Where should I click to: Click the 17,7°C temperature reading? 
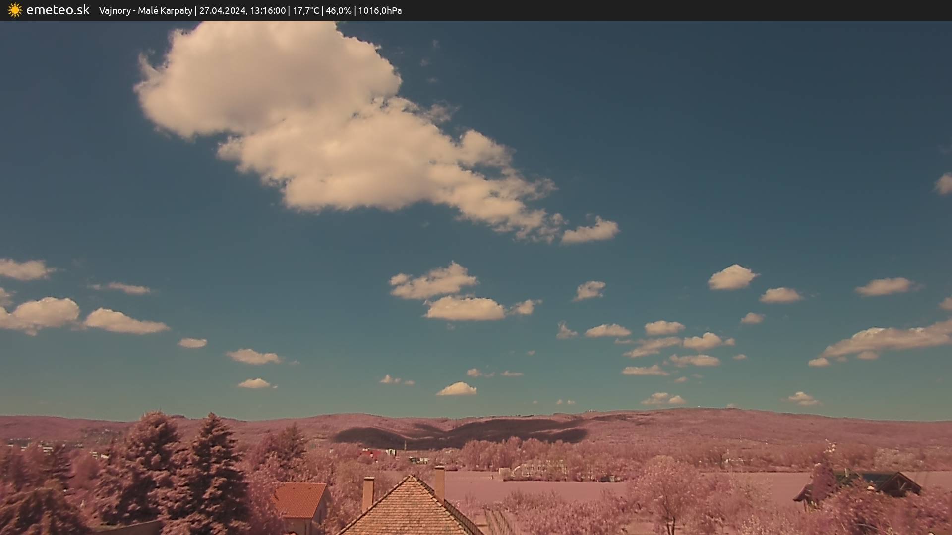(x=306, y=11)
